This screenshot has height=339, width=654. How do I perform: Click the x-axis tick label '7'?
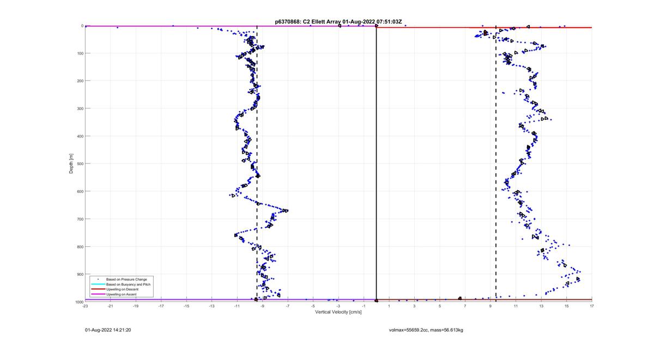point(465,306)
